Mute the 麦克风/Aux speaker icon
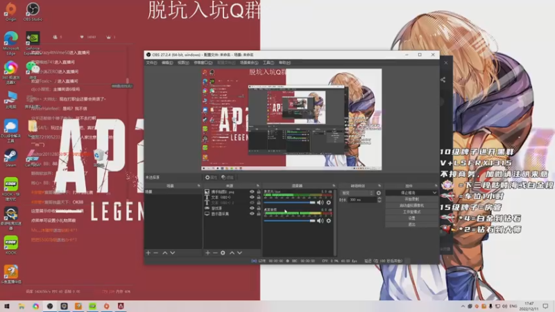The image size is (555, 312). pyautogui.click(x=321, y=202)
